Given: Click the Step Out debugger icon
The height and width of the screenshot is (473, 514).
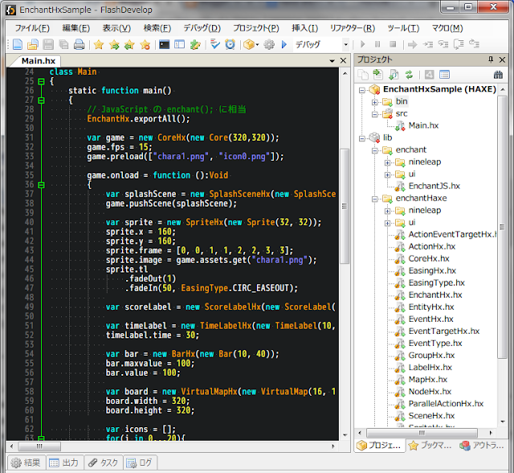Looking at the screenshot, I should coord(474,44).
